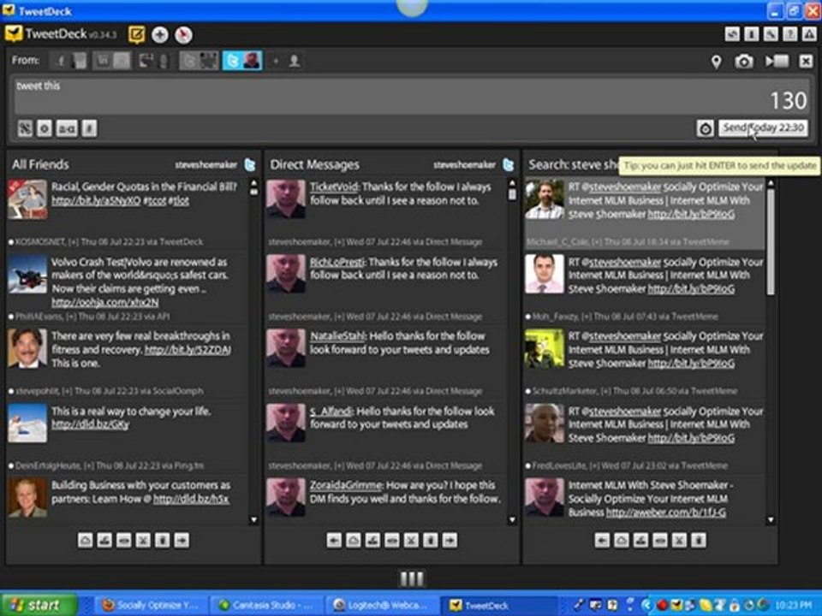The width and height of the screenshot is (822, 616).
Task: Open help with the question mark icon
Action: point(790,34)
